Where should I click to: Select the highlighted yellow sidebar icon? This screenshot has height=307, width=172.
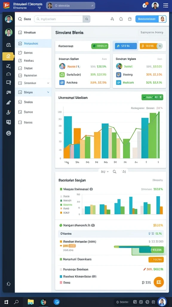tap(8, 56)
